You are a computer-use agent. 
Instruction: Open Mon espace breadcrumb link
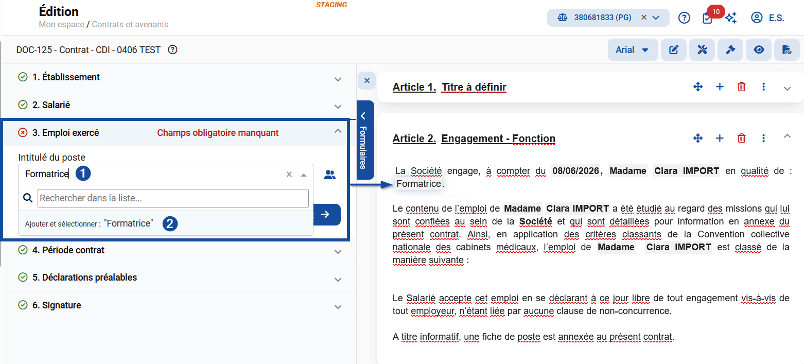point(61,24)
